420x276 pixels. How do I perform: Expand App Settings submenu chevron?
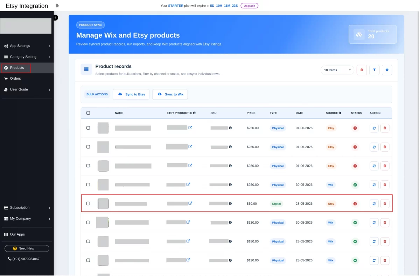tap(49, 46)
